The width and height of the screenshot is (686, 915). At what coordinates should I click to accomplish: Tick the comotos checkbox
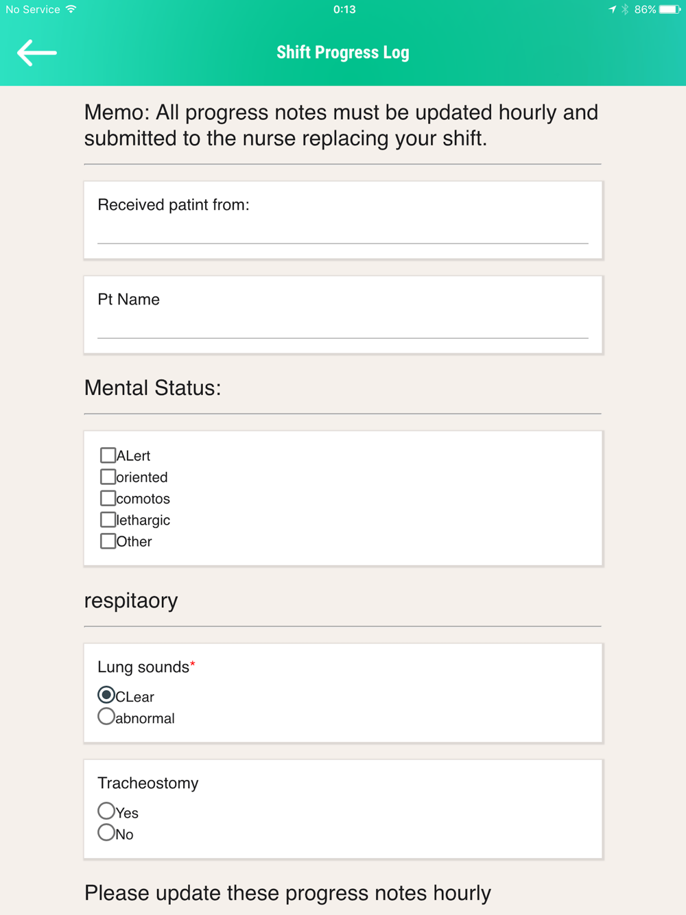click(108, 498)
